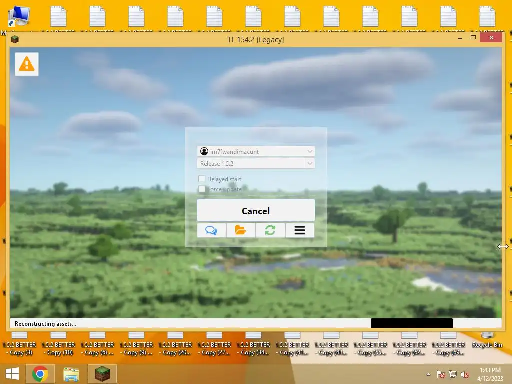The image size is (512, 384).
Task: Click the green refresh arrows button
Action: coord(270,230)
